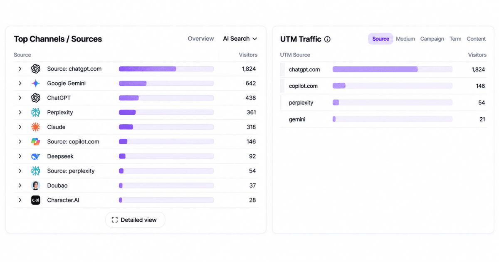This screenshot has height=262, width=499.
Task: Select the UTM Term tab
Action: (x=455, y=39)
